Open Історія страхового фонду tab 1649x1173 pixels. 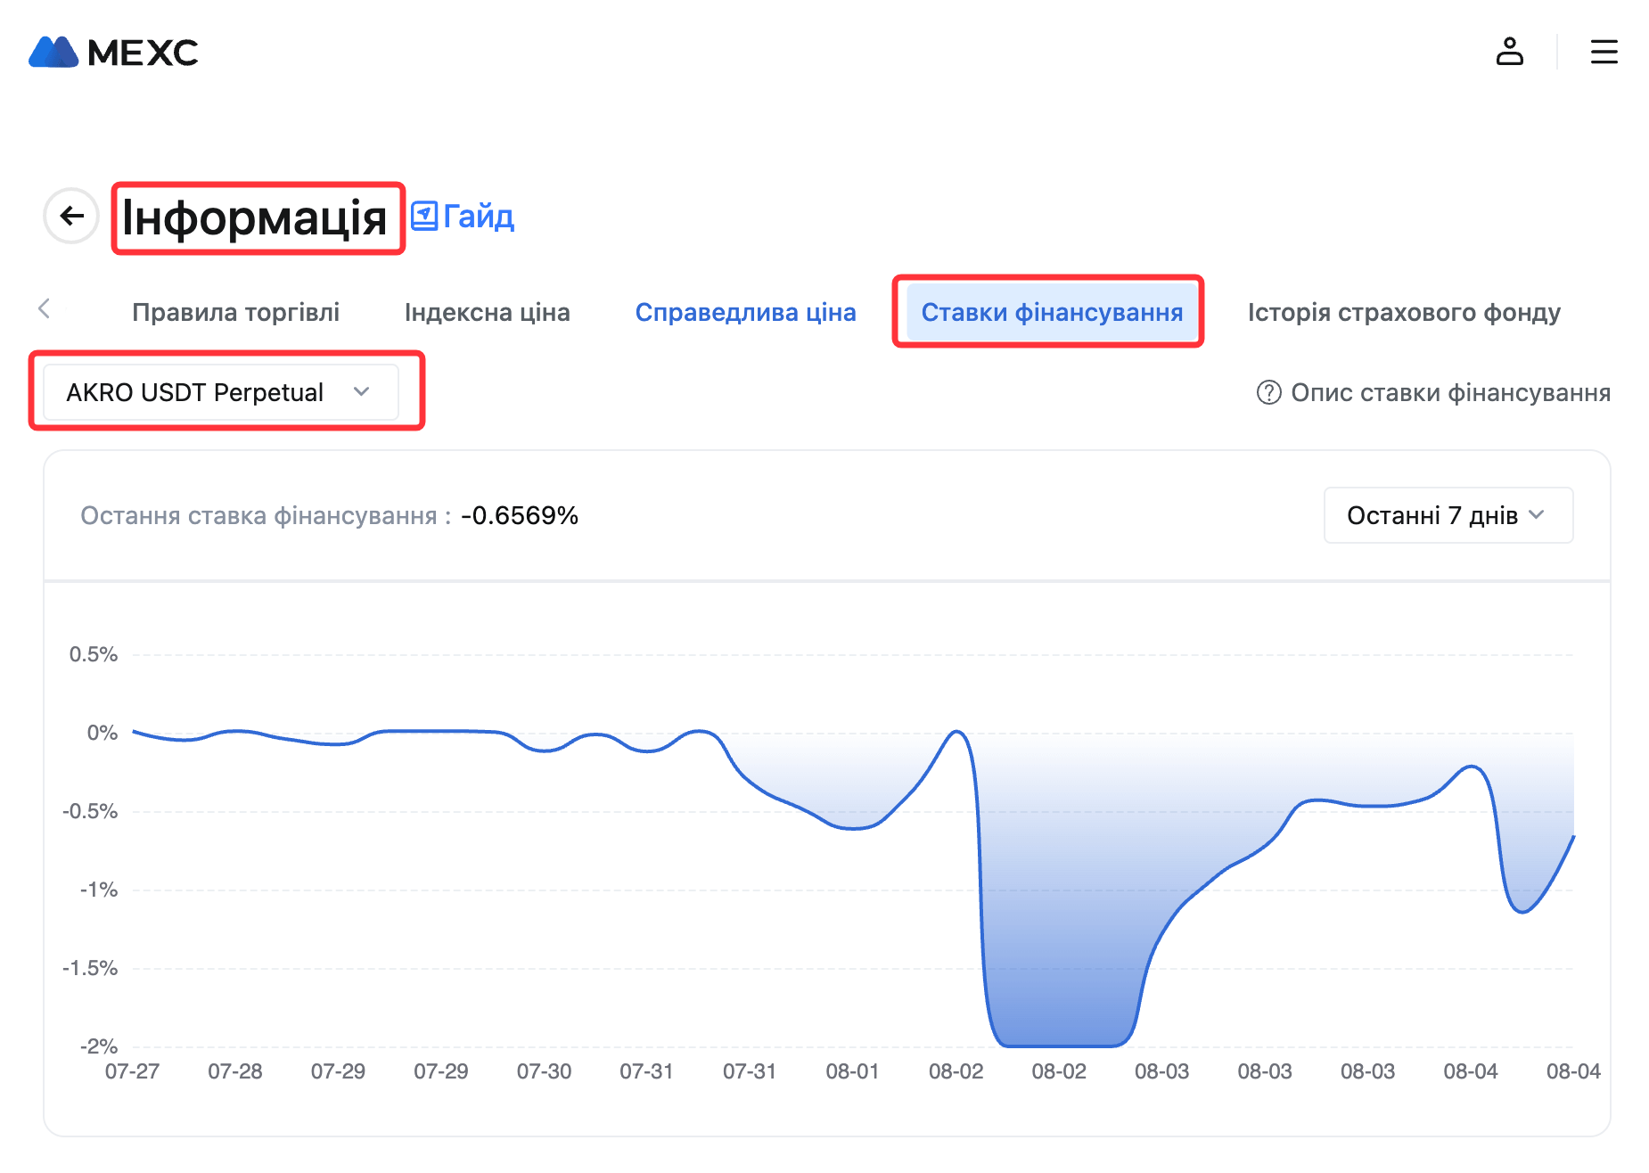[x=1403, y=312]
